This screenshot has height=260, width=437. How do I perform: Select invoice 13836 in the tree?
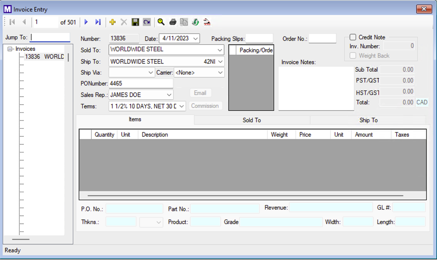(x=44, y=57)
